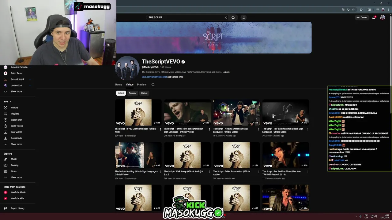Switch to the channel Home tab
Screen dimensions: 392x220
coord(119,85)
